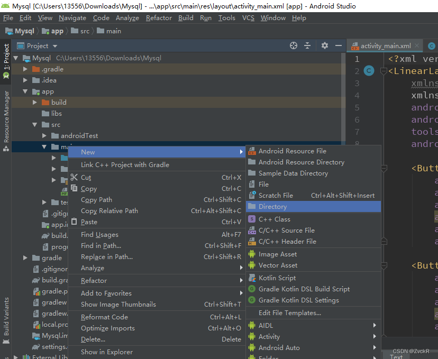Choose Android Resource Directory
The image size is (438, 359).
point(313,162)
